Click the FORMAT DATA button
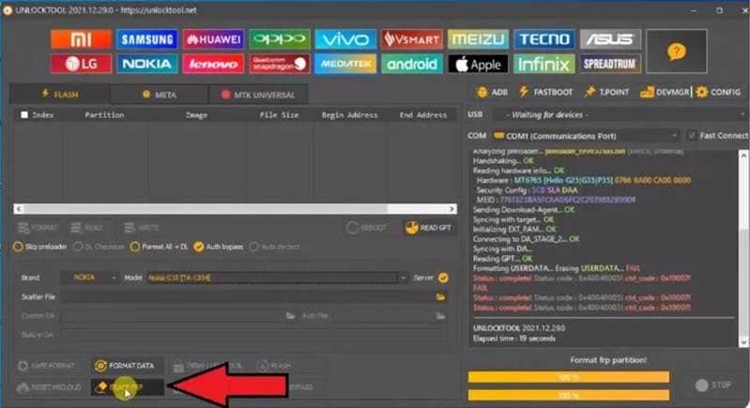Screen dimensions: 750x408 [x=128, y=366]
